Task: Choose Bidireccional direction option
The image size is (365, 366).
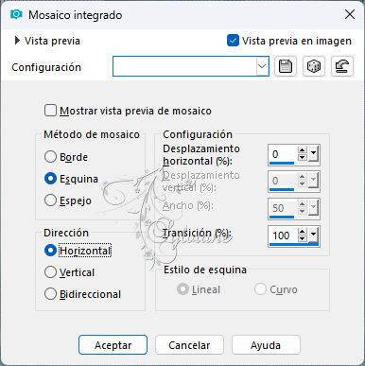Action: (50, 294)
